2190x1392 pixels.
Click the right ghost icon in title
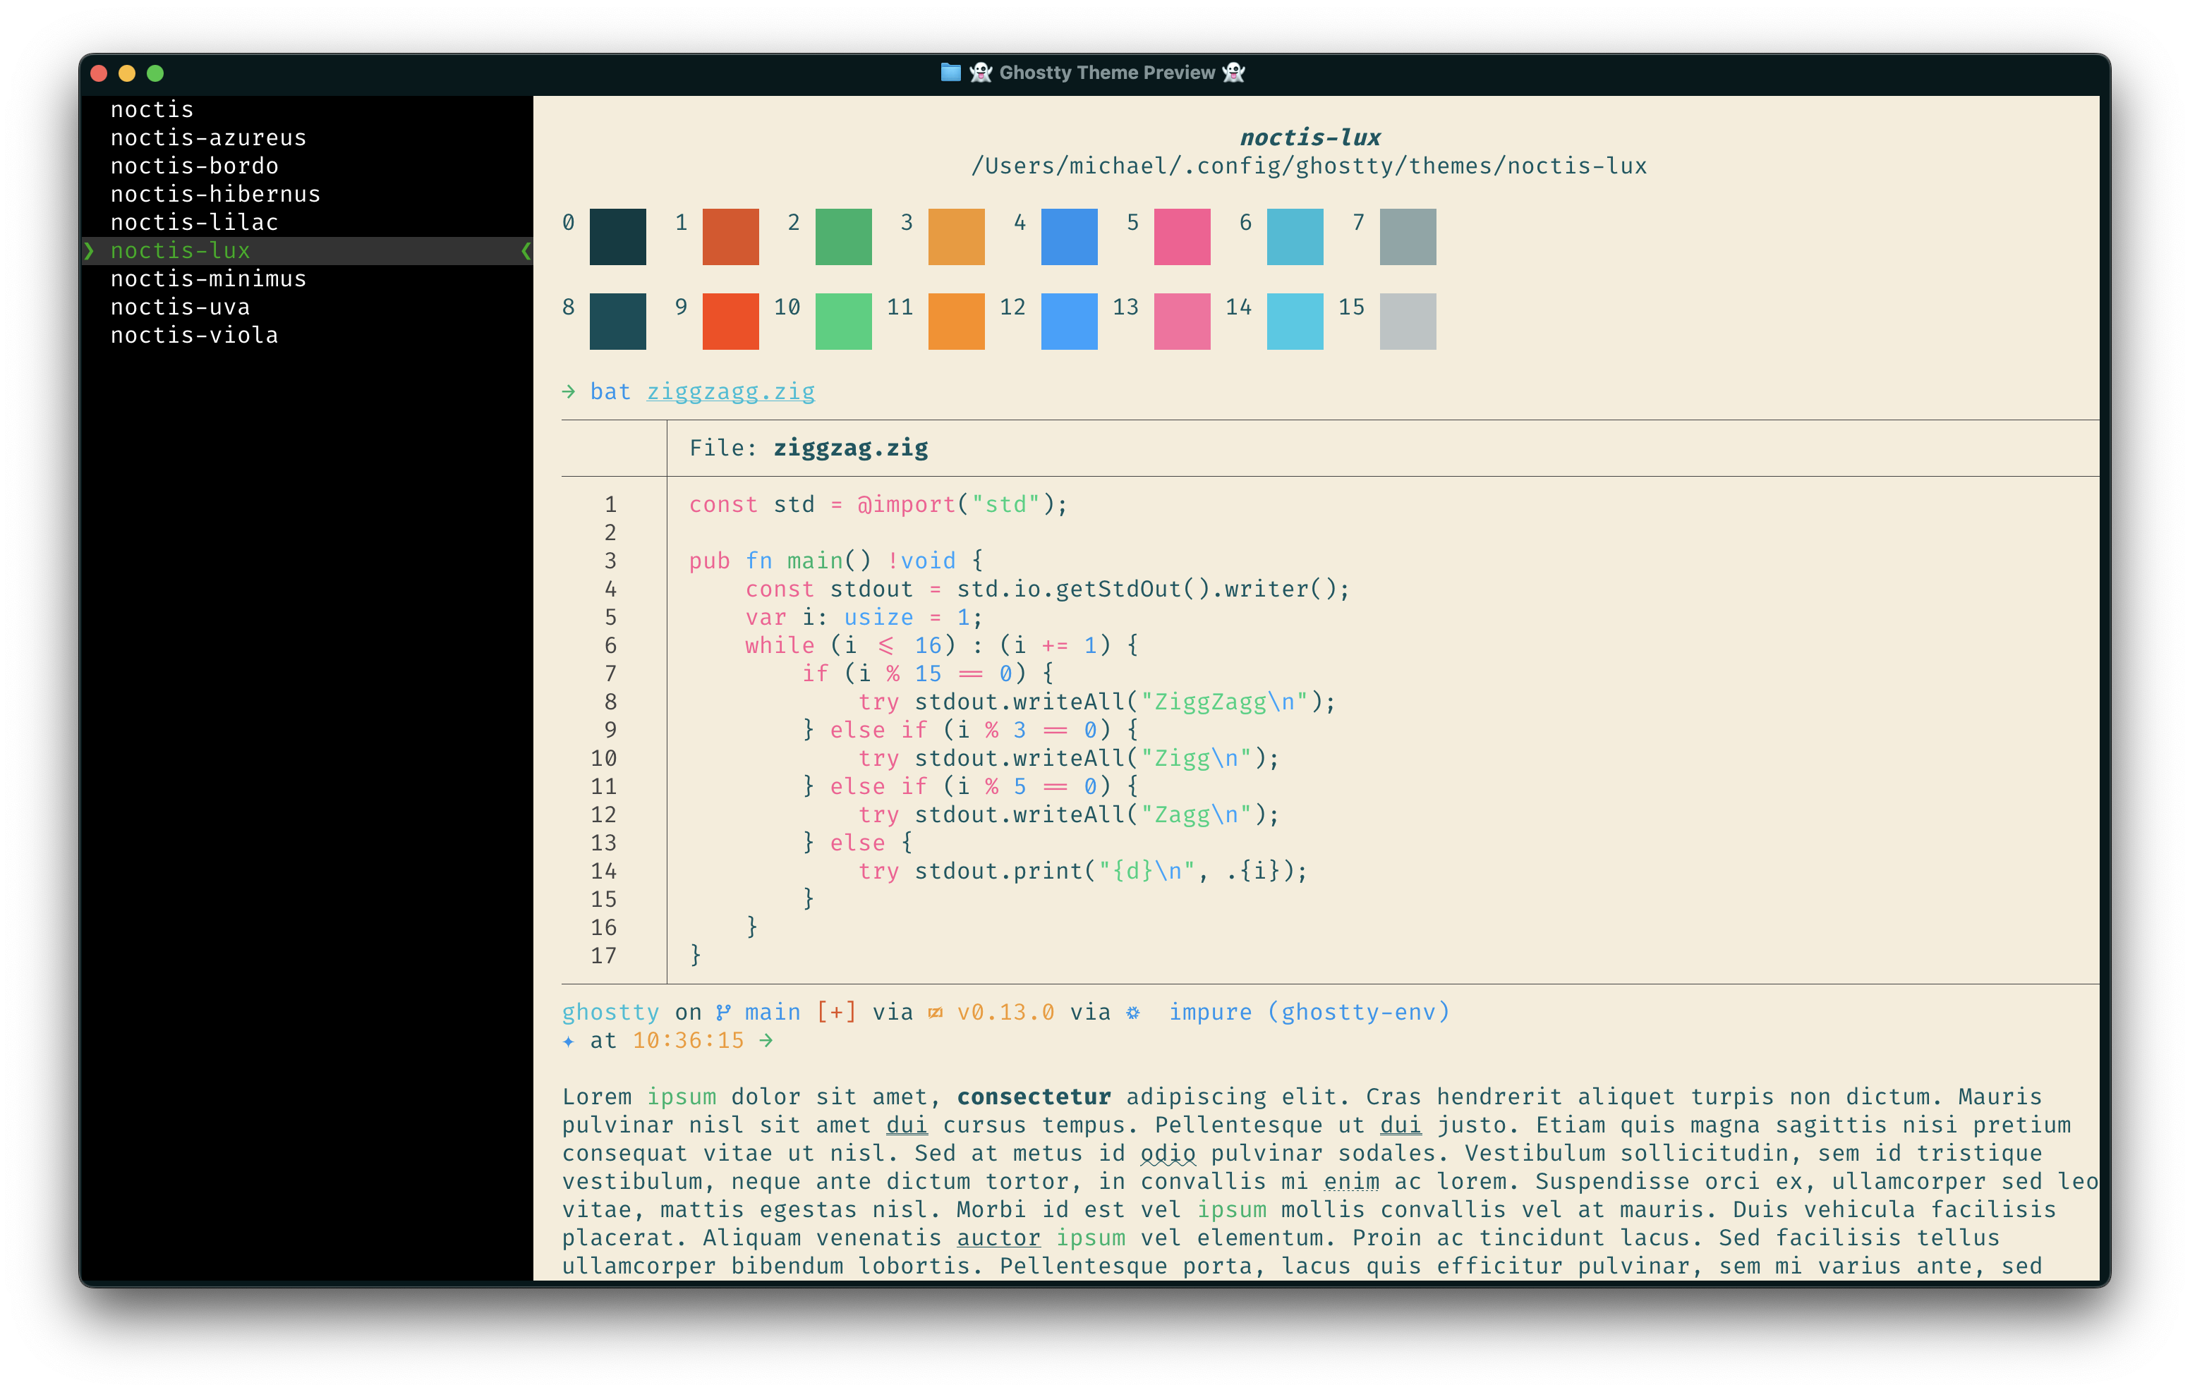click(x=1233, y=72)
